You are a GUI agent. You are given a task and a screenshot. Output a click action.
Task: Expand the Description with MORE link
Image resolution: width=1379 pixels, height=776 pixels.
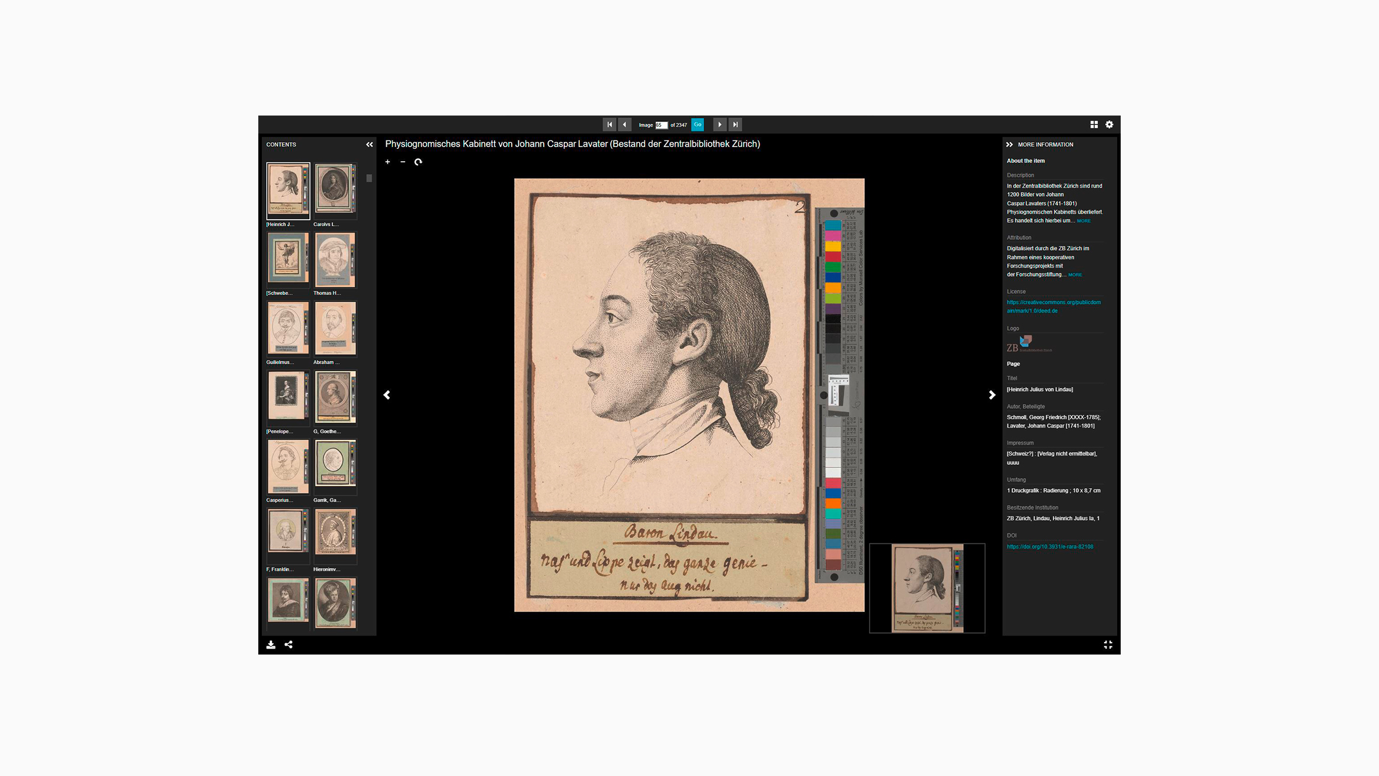pos(1083,221)
